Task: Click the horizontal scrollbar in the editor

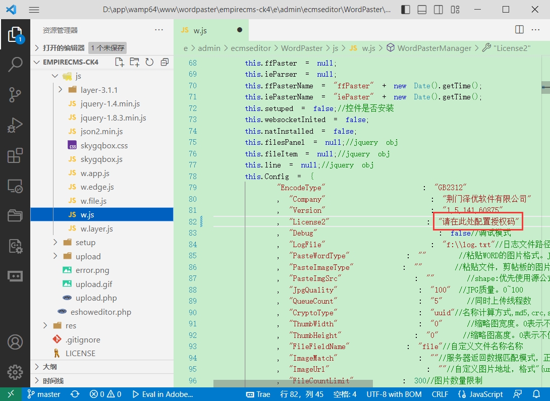Action: pyautogui.click(x=293, y=384)
